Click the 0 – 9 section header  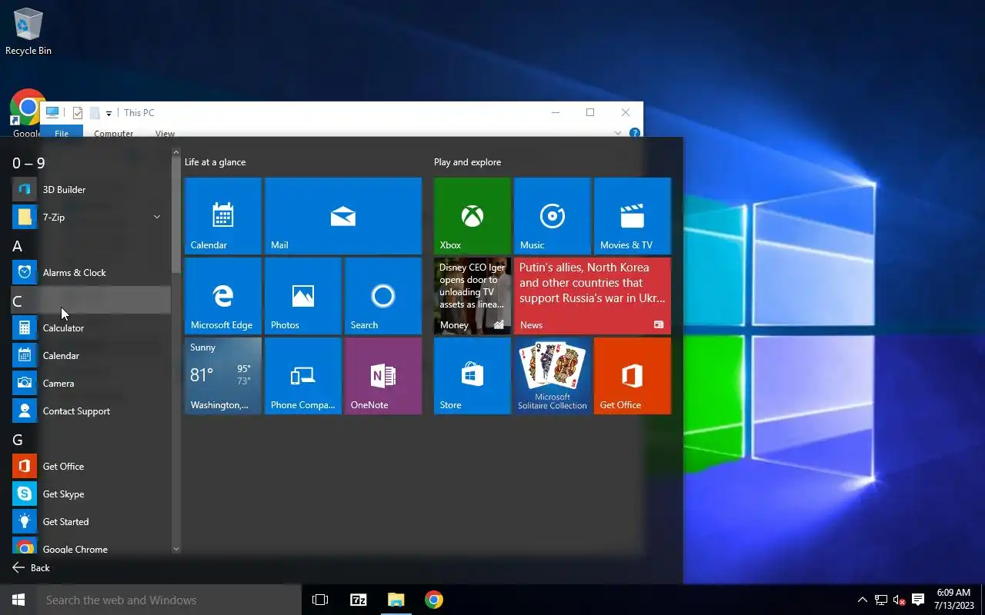coord(91,163)
